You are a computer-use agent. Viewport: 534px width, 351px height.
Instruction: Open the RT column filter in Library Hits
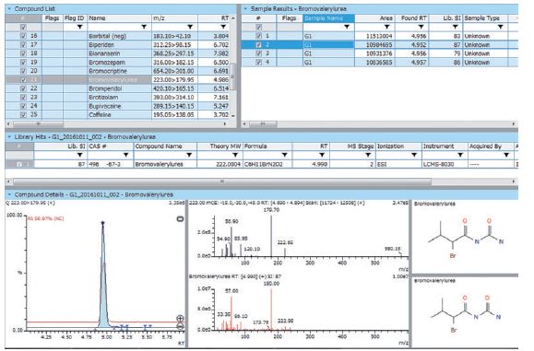click(x=322, y=155)
